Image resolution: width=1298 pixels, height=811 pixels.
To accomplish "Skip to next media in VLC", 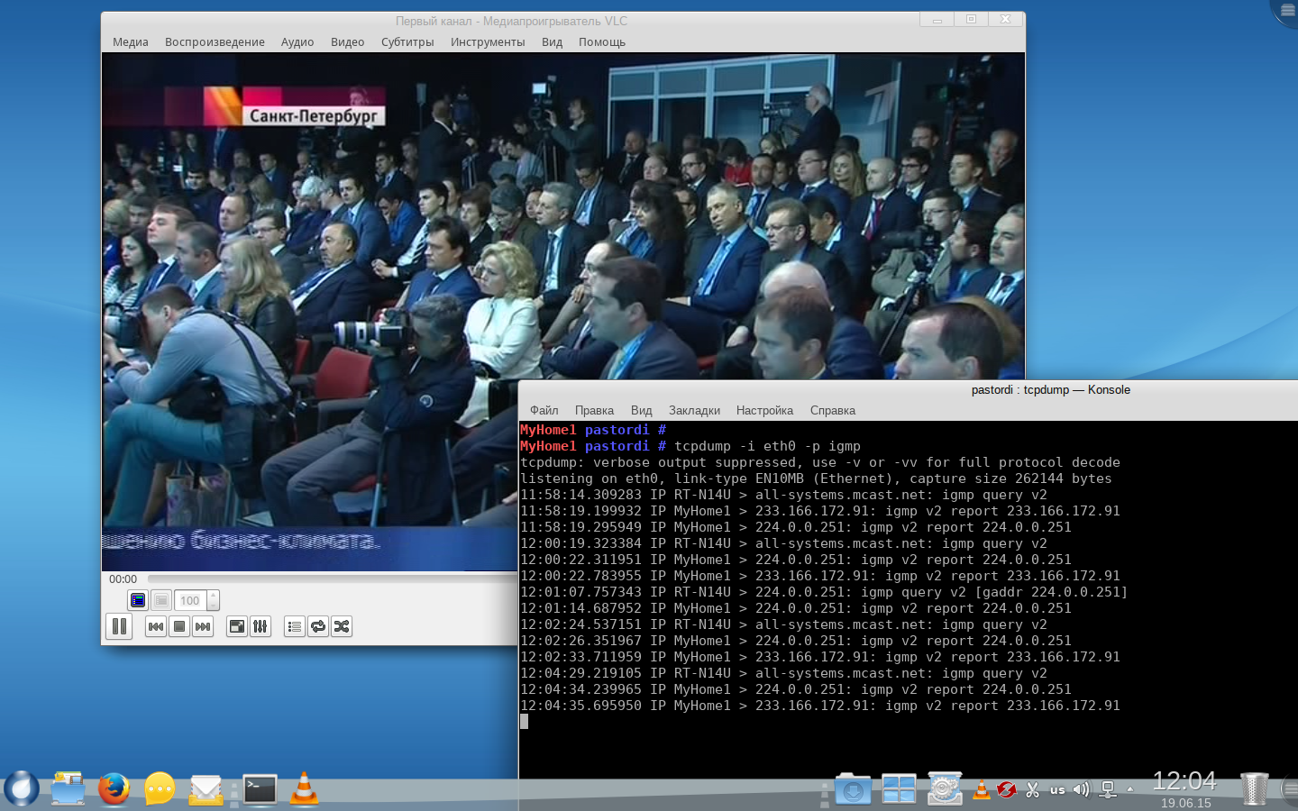I will pos(203,626).
